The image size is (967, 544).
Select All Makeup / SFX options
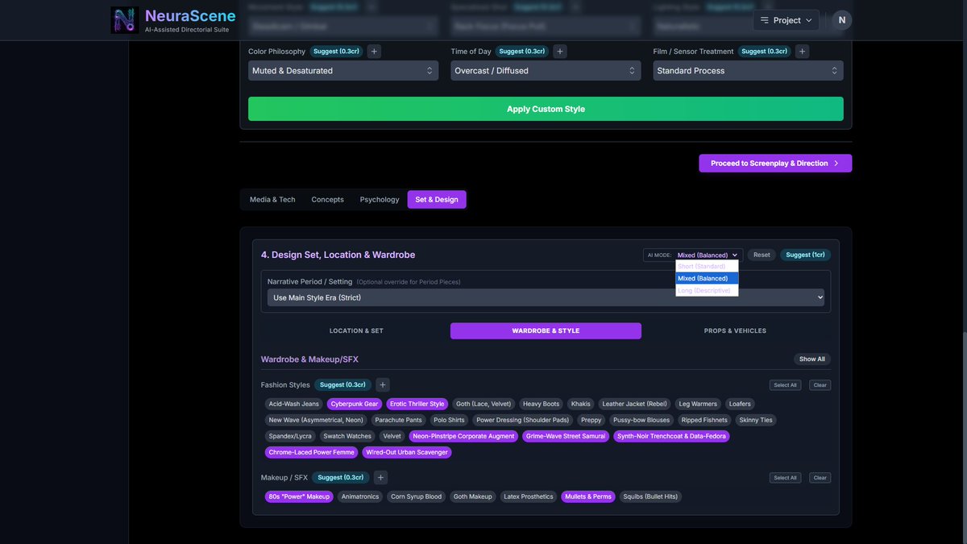(x=785, y=478)
